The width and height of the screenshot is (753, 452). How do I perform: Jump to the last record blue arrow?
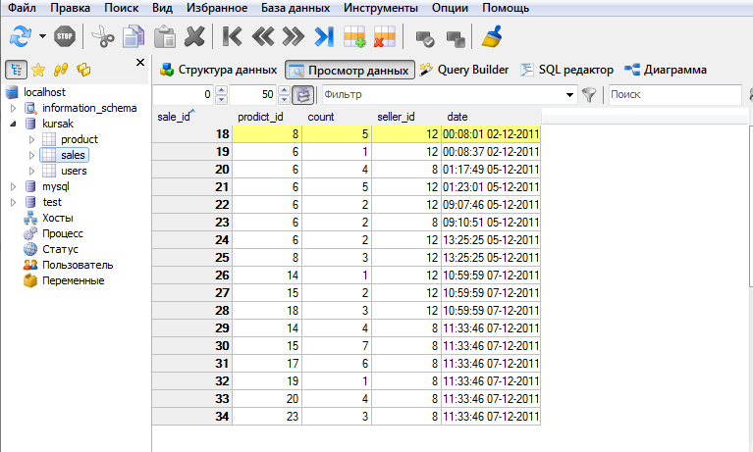tap(324, 36)
